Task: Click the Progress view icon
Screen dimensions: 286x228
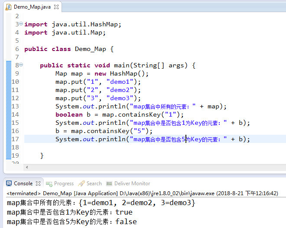Action: pos(49,184)
